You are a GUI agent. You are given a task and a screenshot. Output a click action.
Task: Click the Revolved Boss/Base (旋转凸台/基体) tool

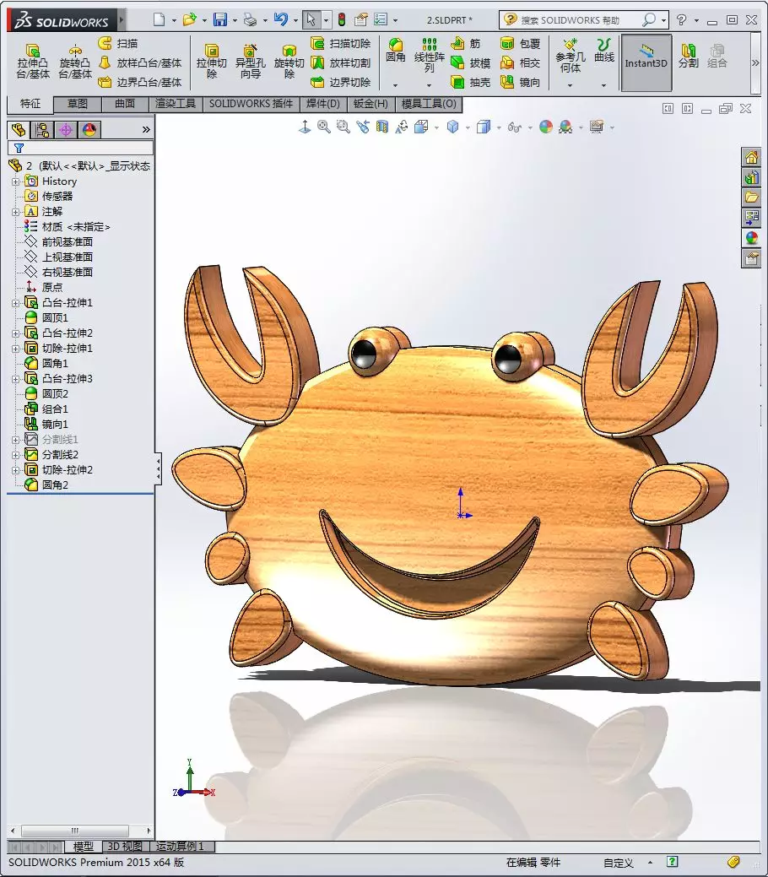[x=75, y=62]
